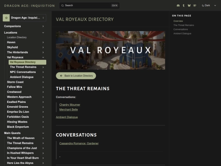Open The Threat Remains under Main Quests
The height and width of the screenshot is (166, 221).
pyautogui.click(x=20, y=143)
